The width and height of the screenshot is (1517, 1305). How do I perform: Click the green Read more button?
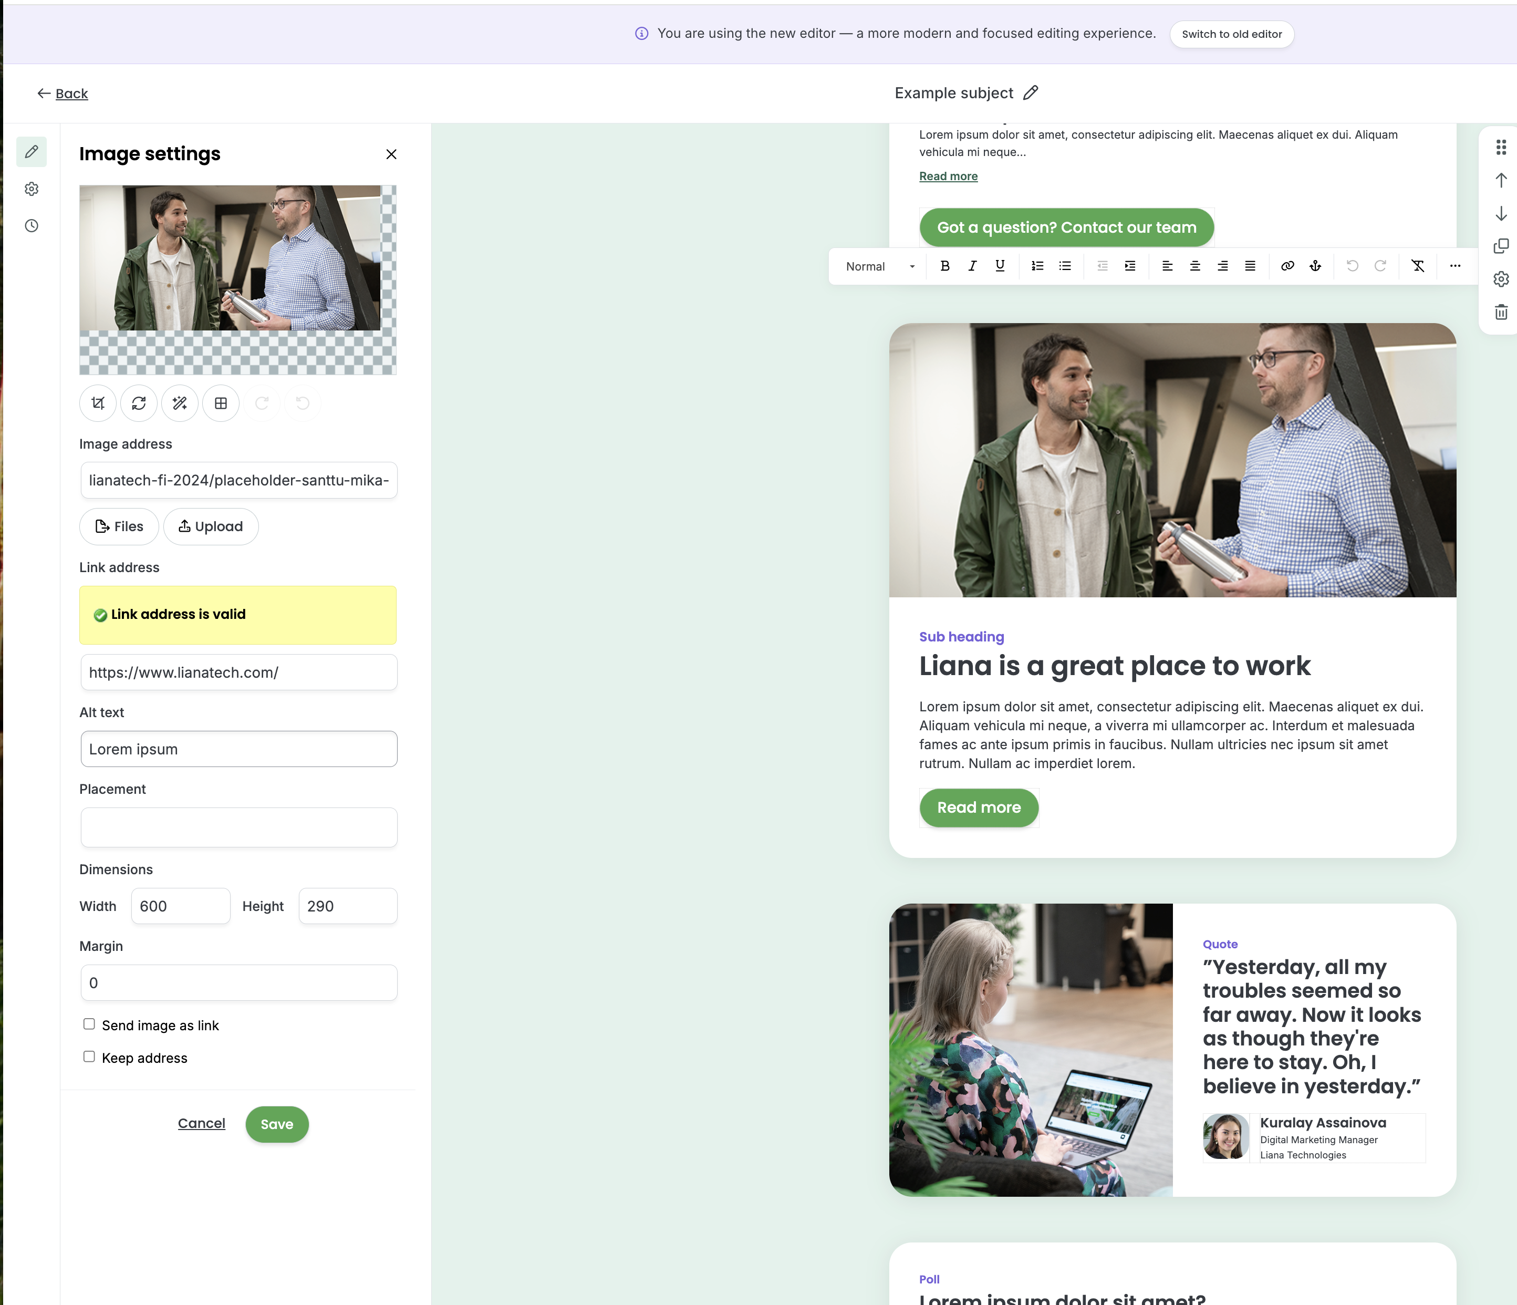[979, 808]
